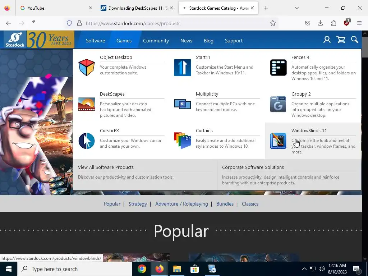Screen dimensions: 368x276
Task: Click the Start11 product title
Action: [203, 57]
